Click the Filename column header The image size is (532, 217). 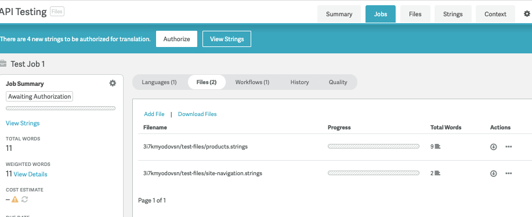pos(155,128)
